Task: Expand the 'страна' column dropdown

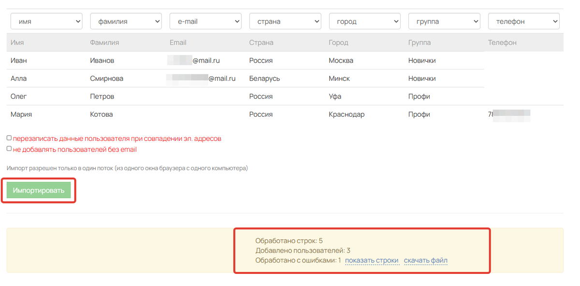Action: pyautogui.click(x=285, y=21)
